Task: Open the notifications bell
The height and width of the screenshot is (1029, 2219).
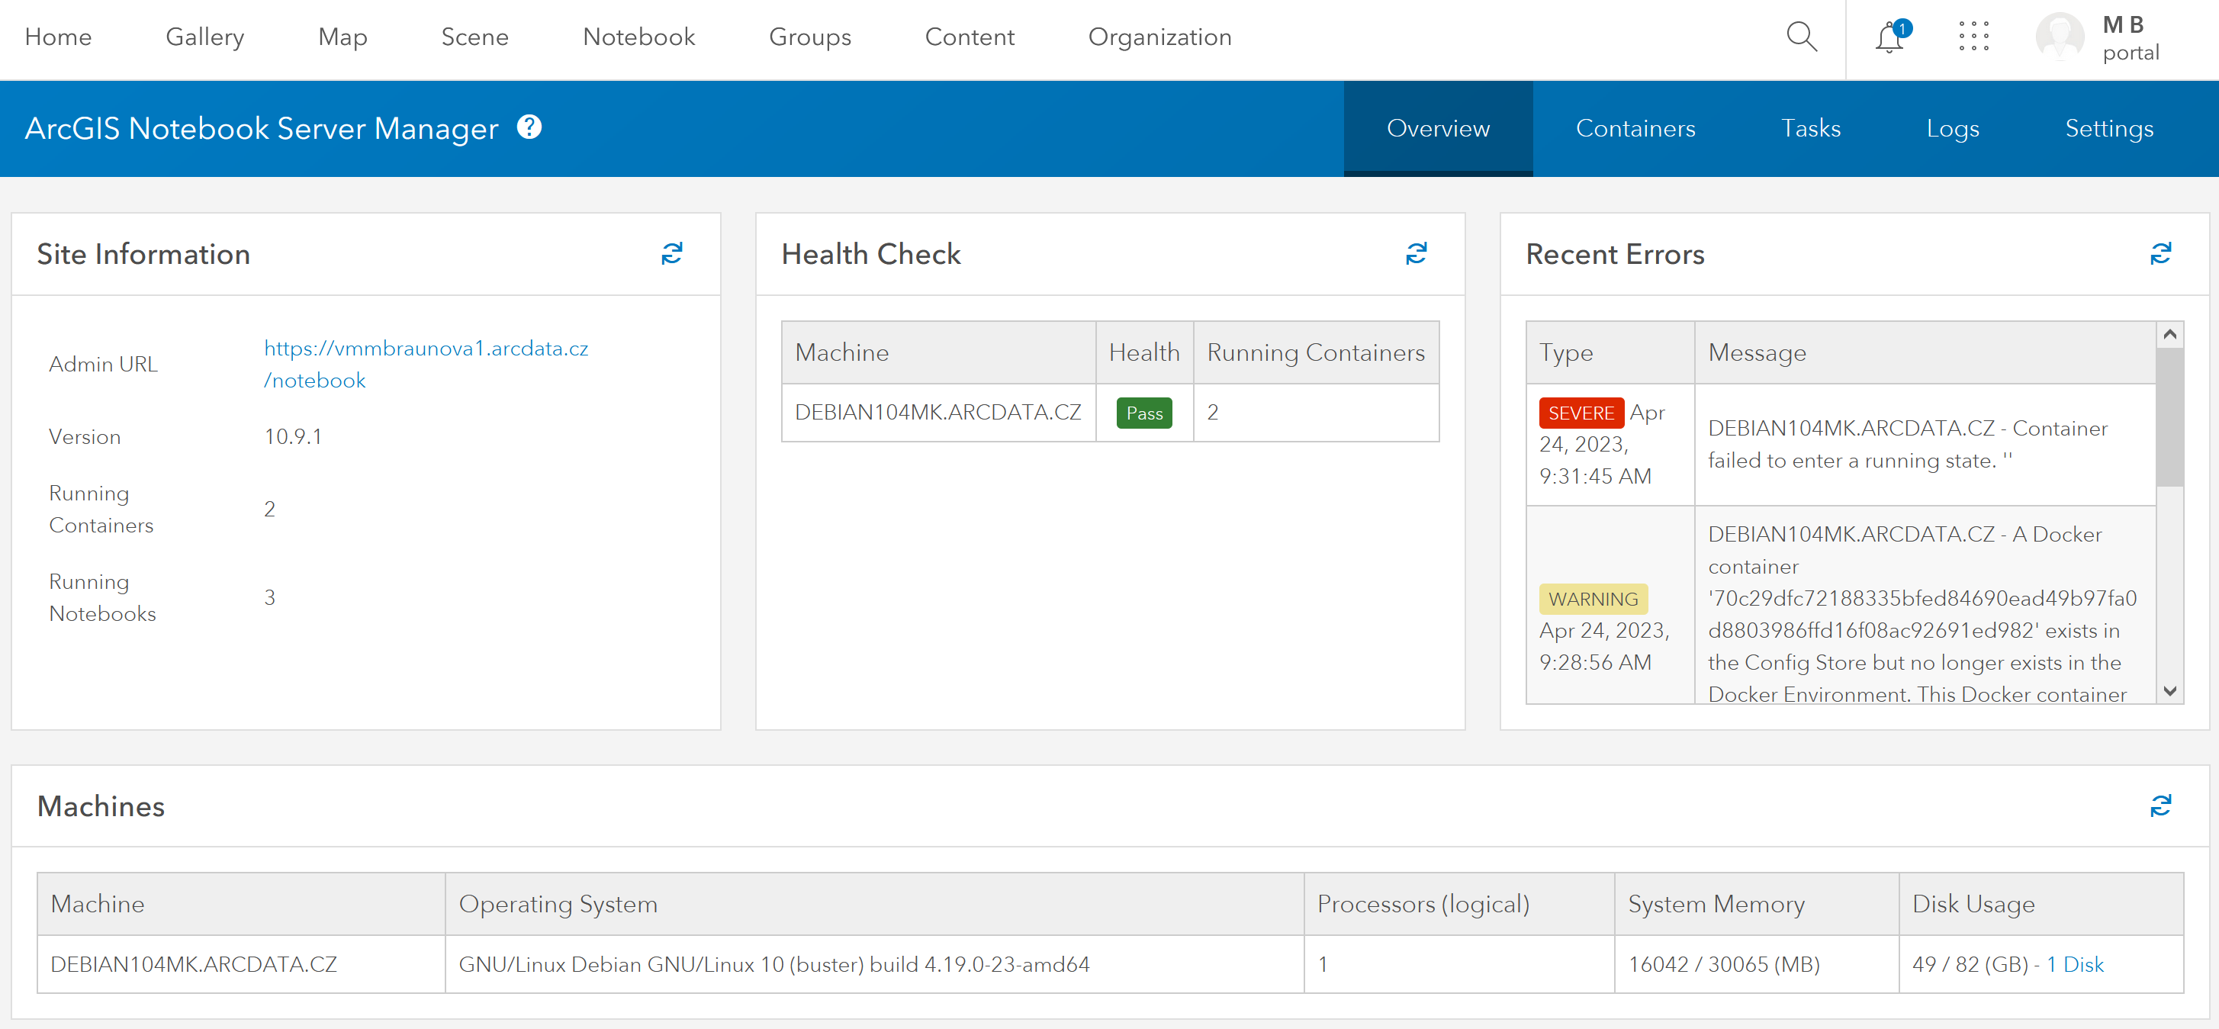Action: coord(1890,38)
